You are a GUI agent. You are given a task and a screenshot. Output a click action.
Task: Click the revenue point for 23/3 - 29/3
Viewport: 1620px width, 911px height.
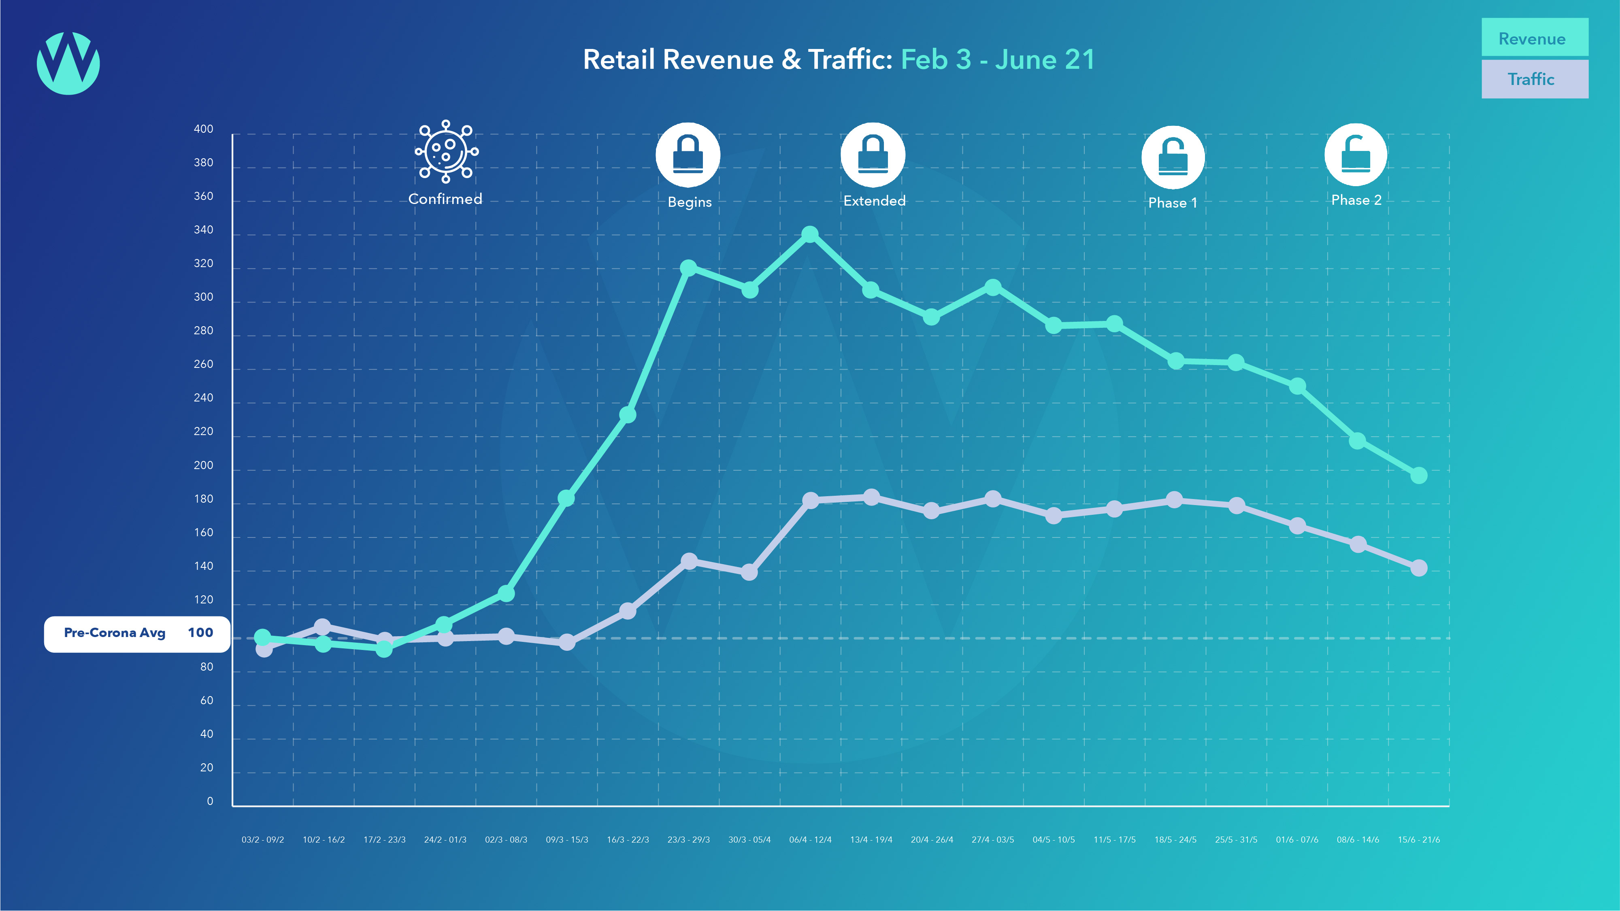pos(689,268)
